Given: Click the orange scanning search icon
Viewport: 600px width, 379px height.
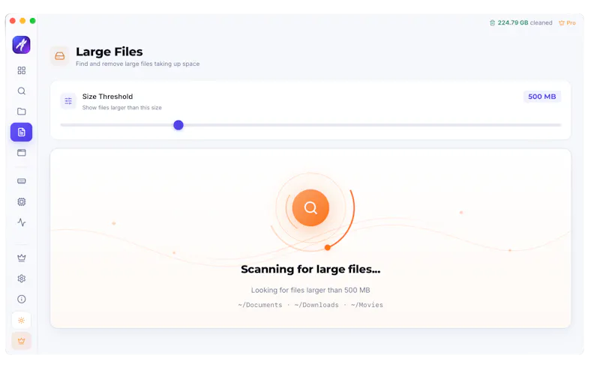Looking at the screenshot, I should (x=310, y=207).
